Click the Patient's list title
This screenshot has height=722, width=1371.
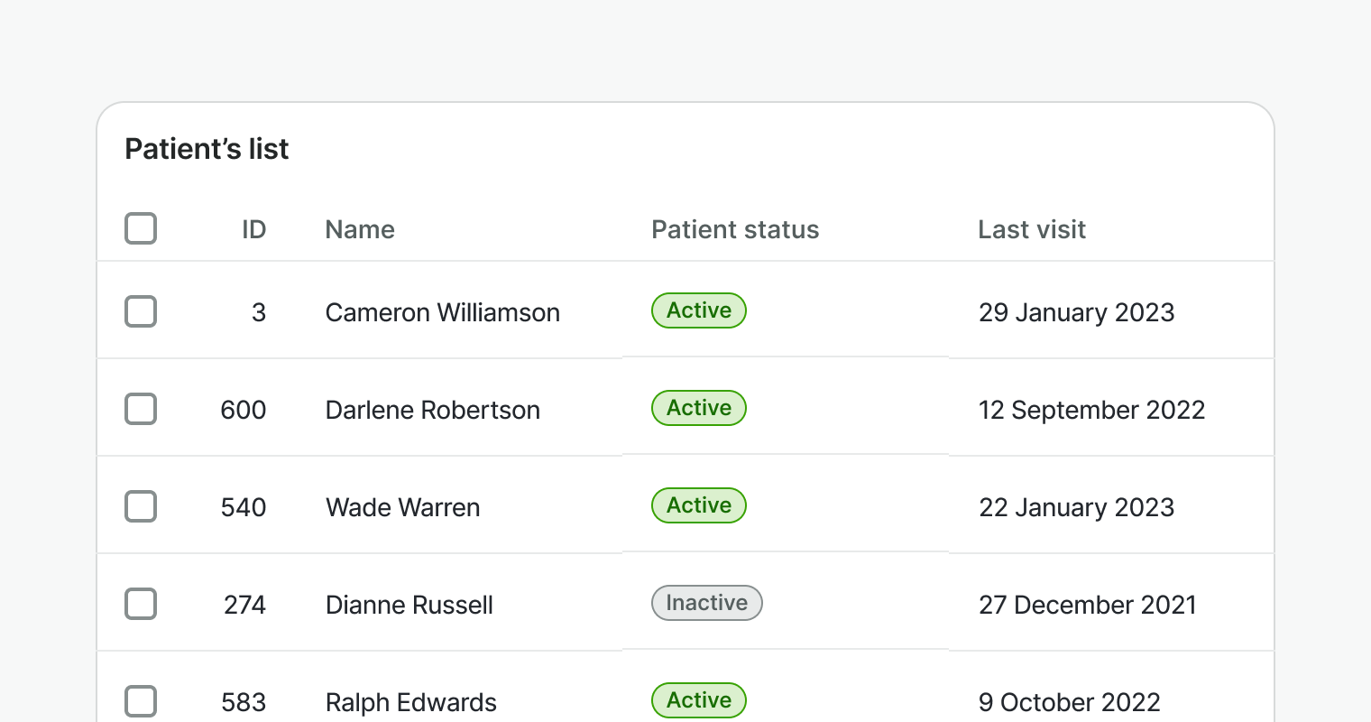click(x=207, y=149)
